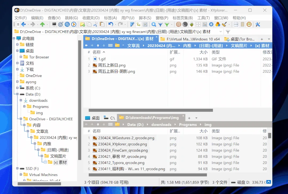Image resolution: width=288 pixels, height=194 pixels.
Task: Go up one folder with green arrow
Action: click(42, 25)
